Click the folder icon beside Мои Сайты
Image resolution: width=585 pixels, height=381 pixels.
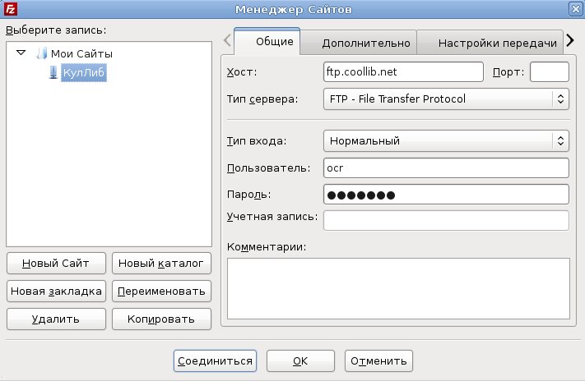[42, 54]
